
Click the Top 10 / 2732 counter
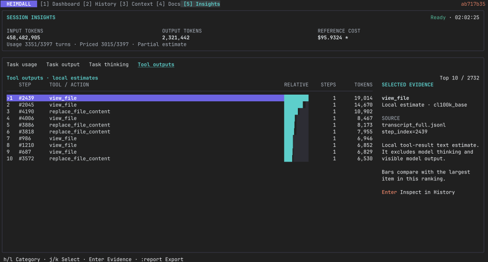[459, 78]
